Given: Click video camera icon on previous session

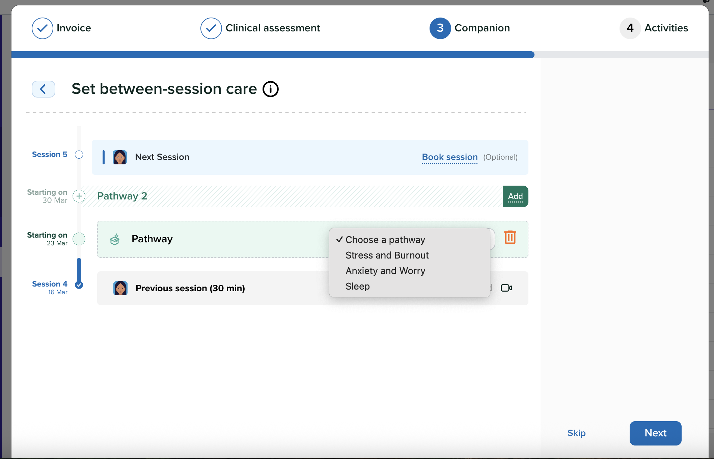Looking at the screenshot, I should [506, 288].
